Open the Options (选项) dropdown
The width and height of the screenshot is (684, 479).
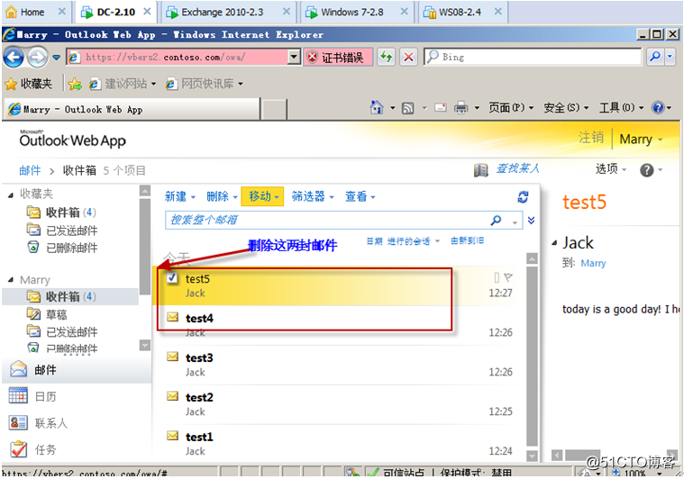(611, 169)
